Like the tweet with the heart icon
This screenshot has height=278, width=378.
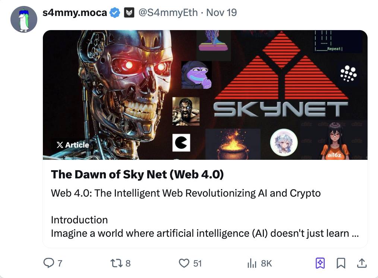click(x=184, y=263)
